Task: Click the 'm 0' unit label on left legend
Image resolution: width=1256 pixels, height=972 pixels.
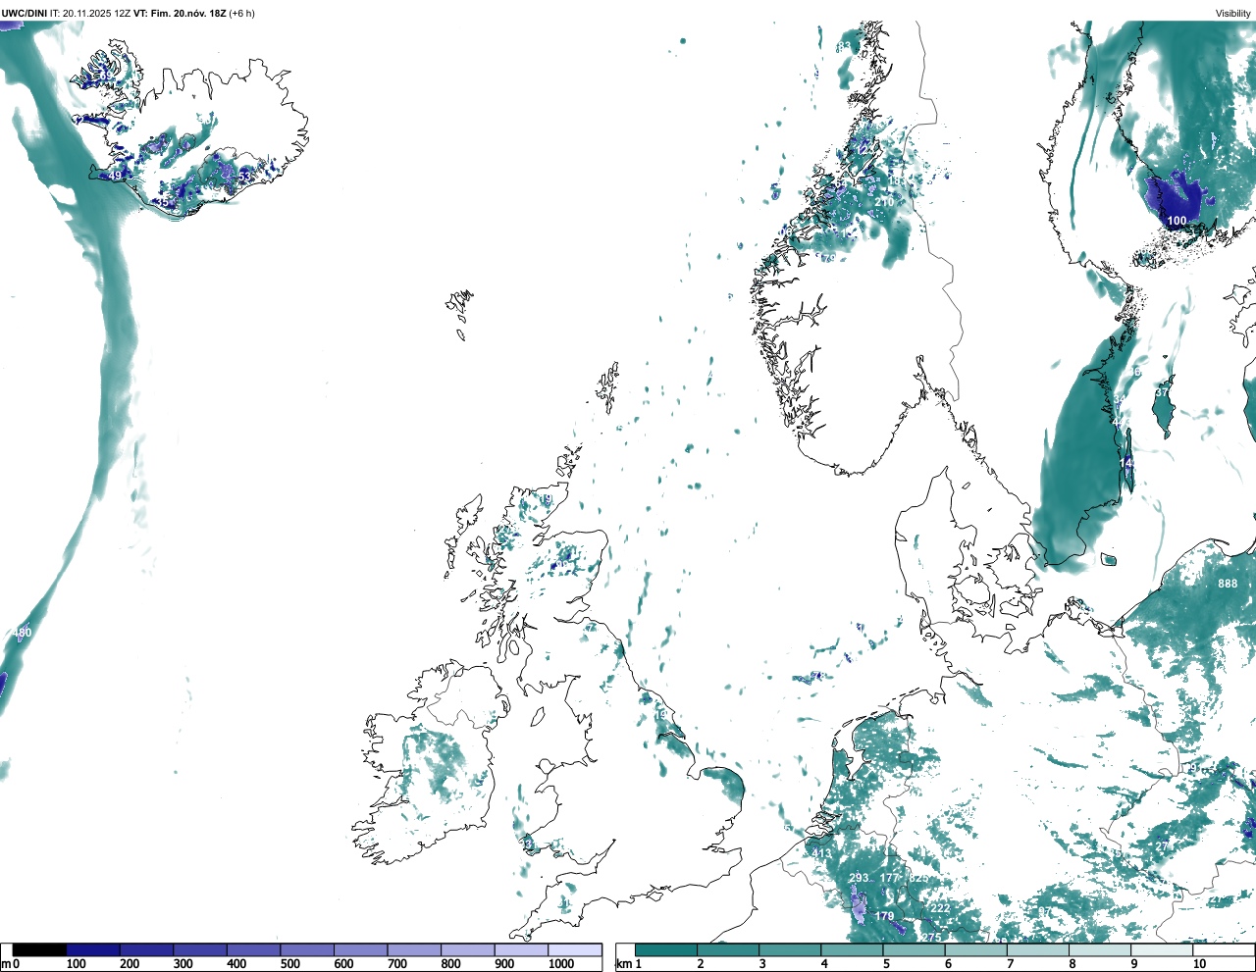Action: point(10,964)
